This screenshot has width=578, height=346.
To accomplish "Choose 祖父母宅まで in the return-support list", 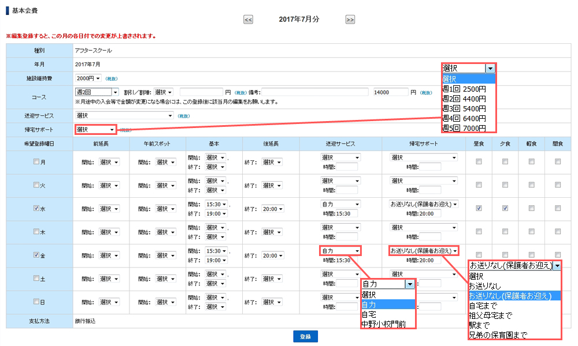I will [x=514, y=315].
